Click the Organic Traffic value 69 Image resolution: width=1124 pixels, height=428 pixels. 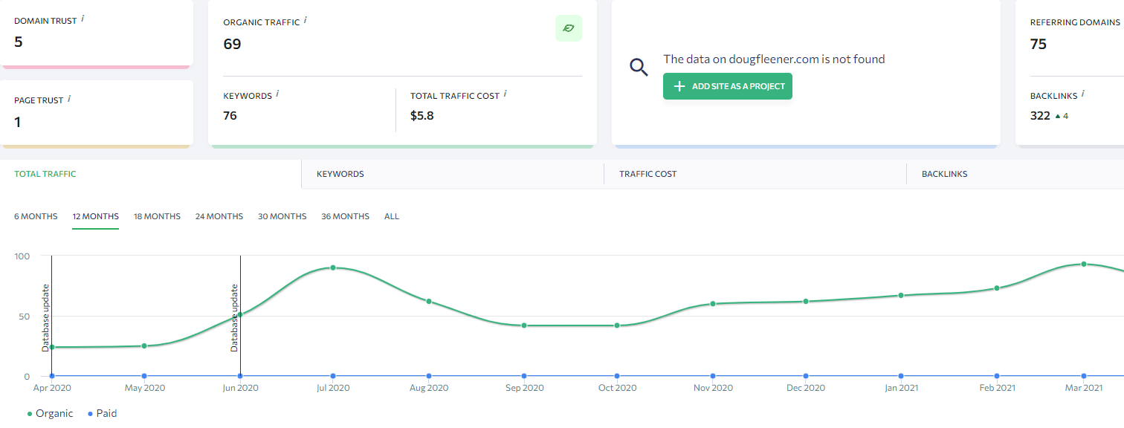tap(232, 44)
